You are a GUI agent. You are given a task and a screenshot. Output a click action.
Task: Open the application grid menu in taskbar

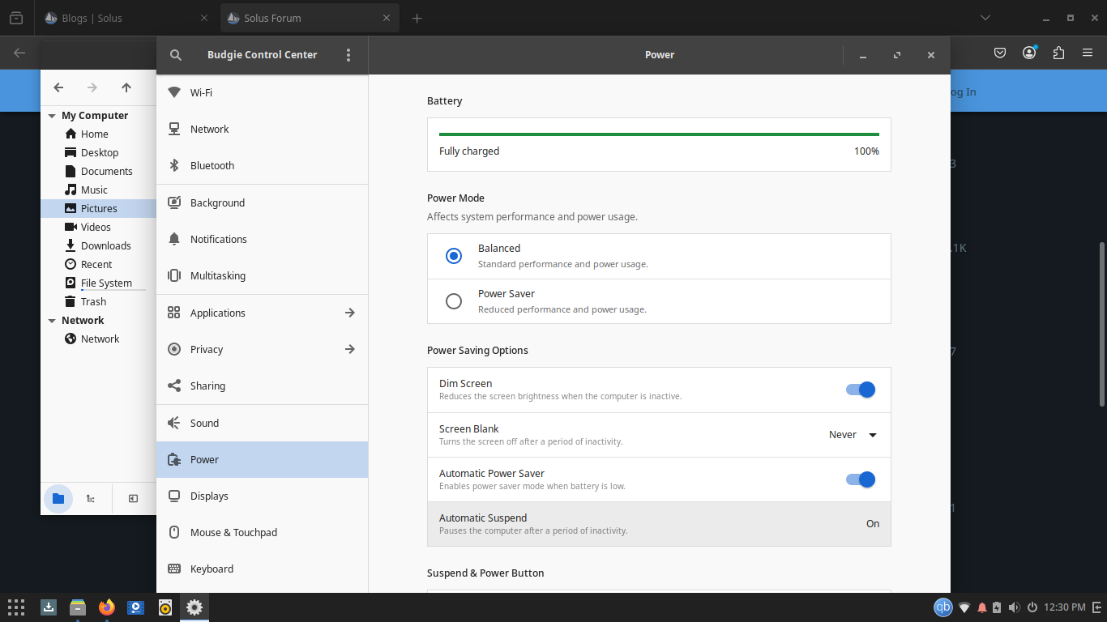click(x=16, y=607)
